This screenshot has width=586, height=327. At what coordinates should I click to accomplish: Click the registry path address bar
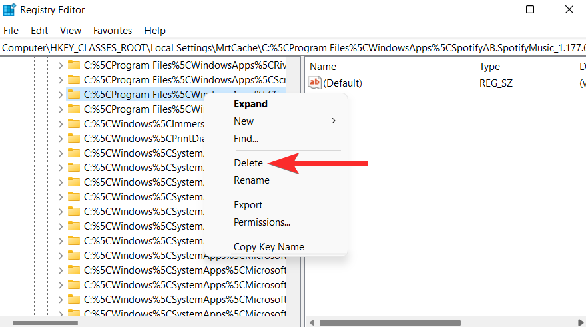(293, 48)
